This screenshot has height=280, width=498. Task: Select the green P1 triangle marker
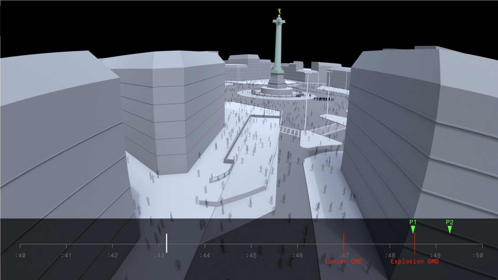point(413,229)
